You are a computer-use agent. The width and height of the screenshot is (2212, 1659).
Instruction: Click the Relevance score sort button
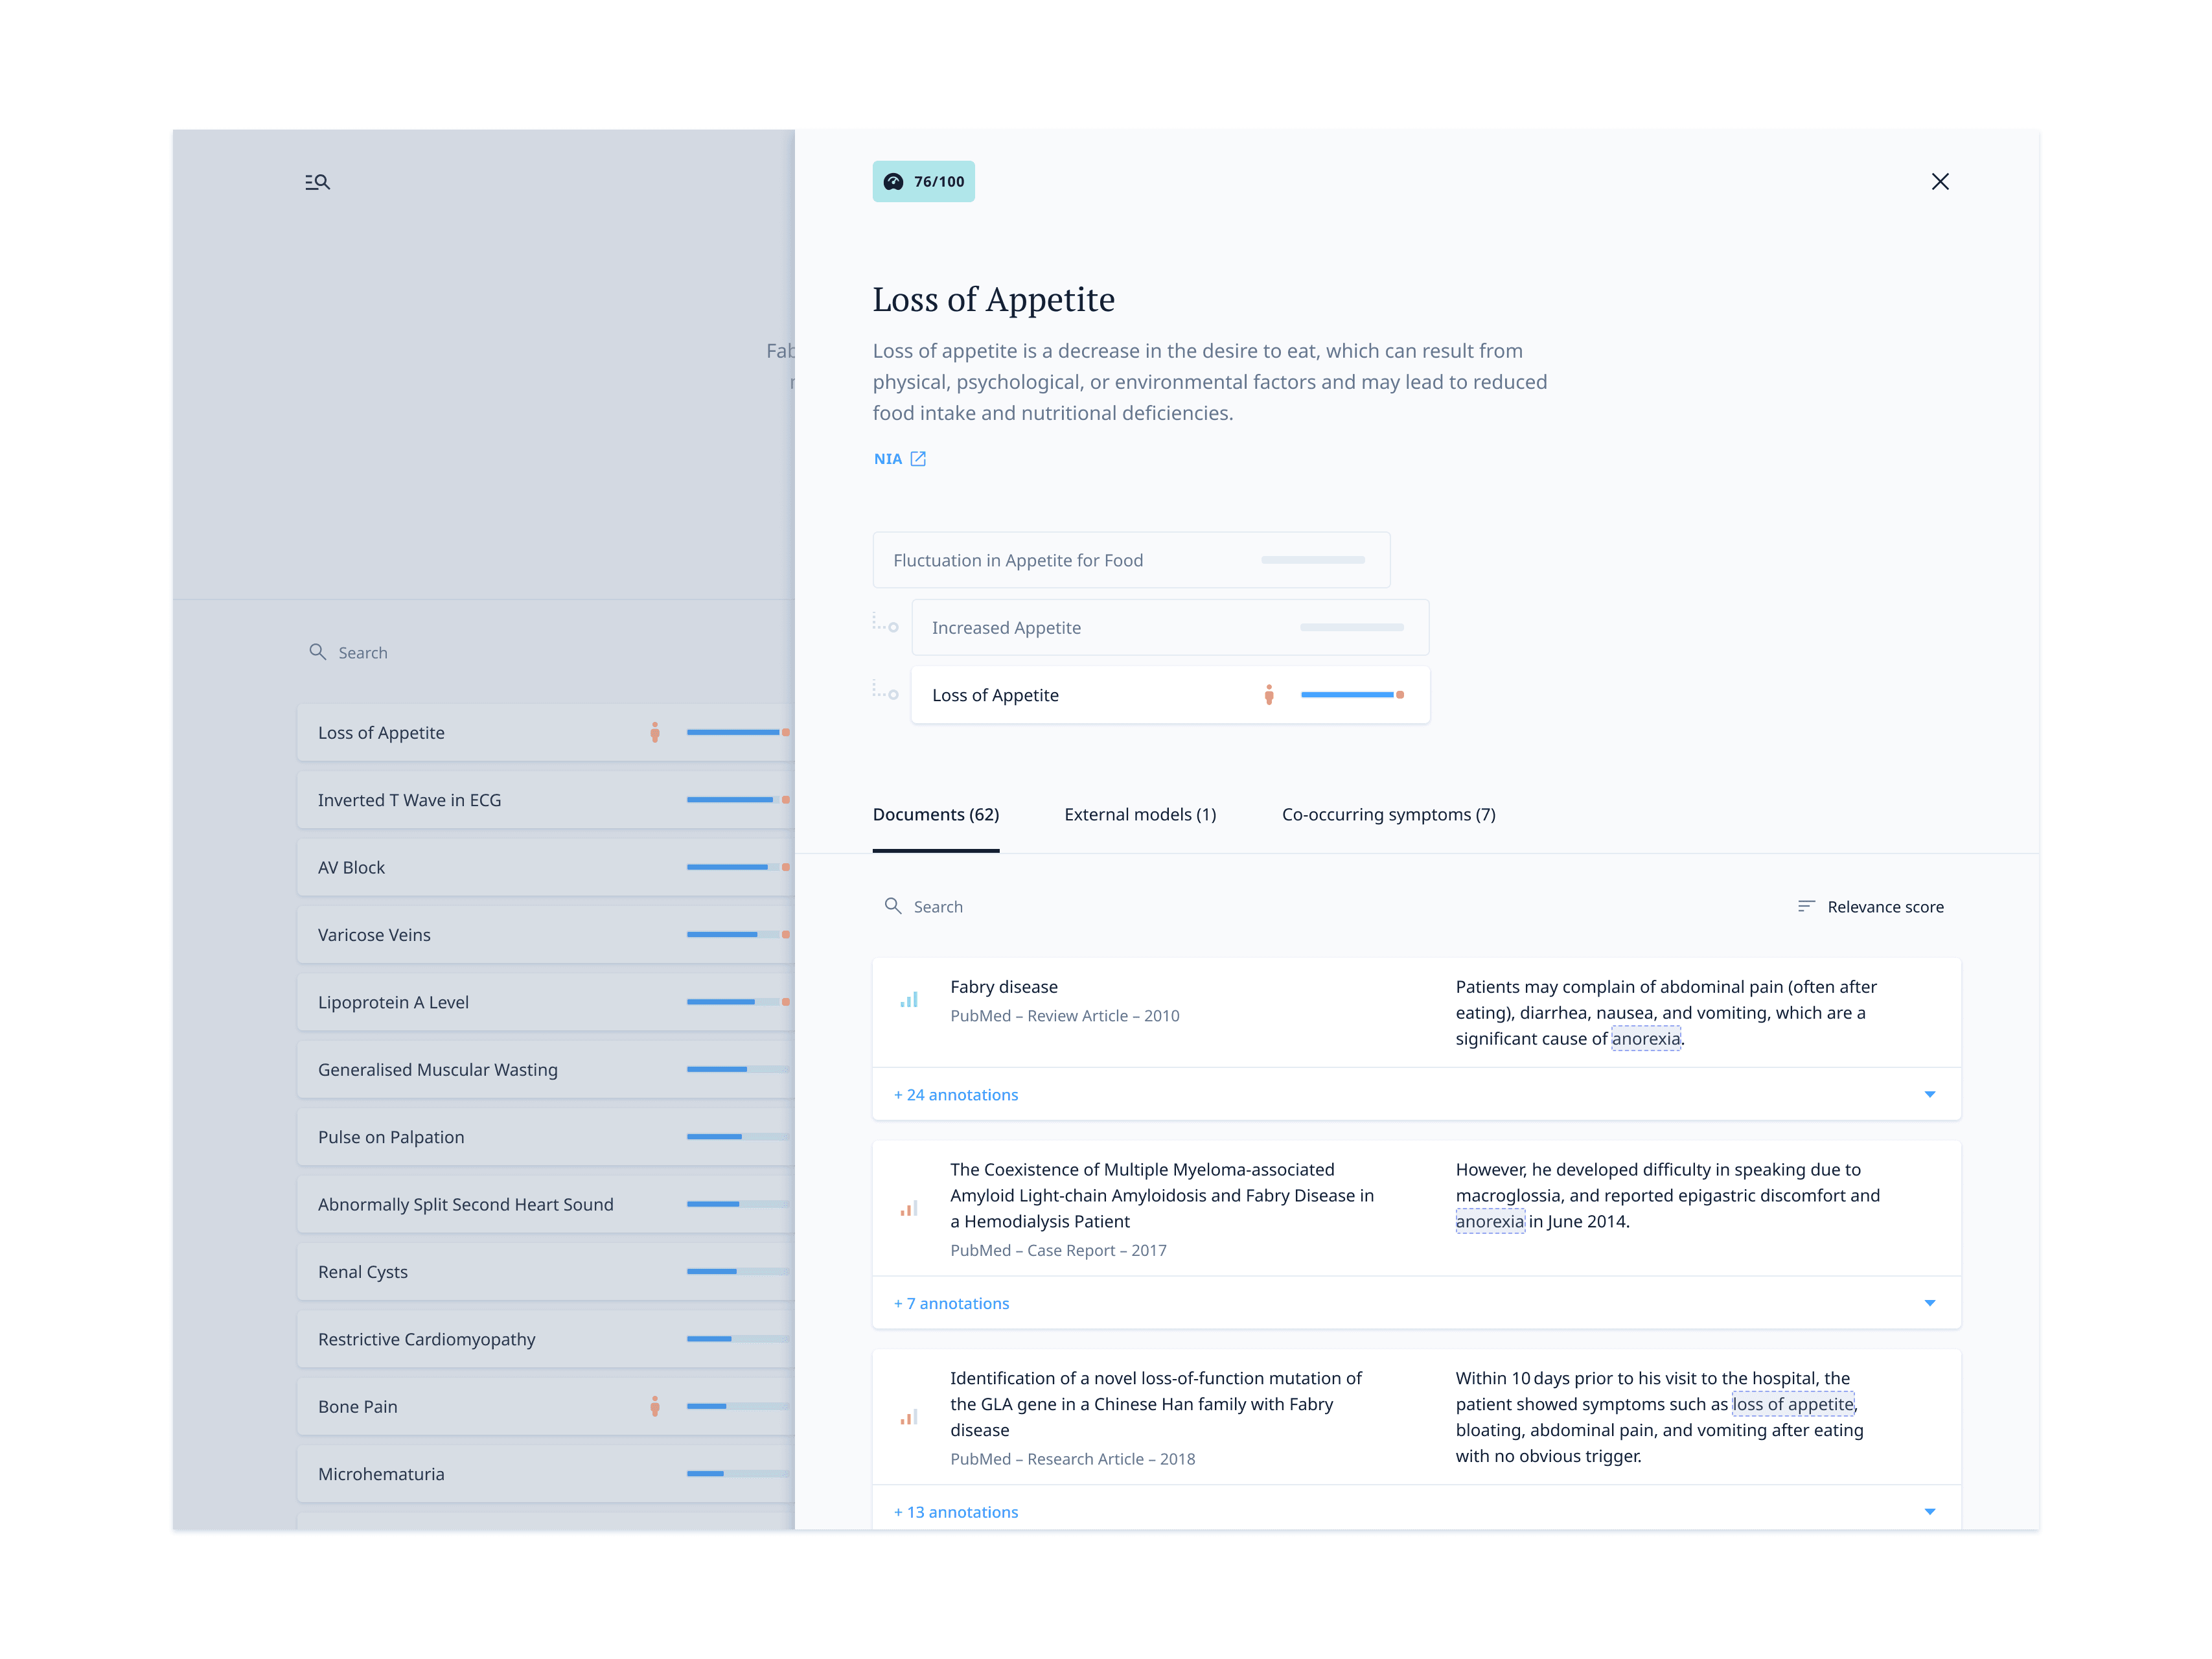[1884, 907]
